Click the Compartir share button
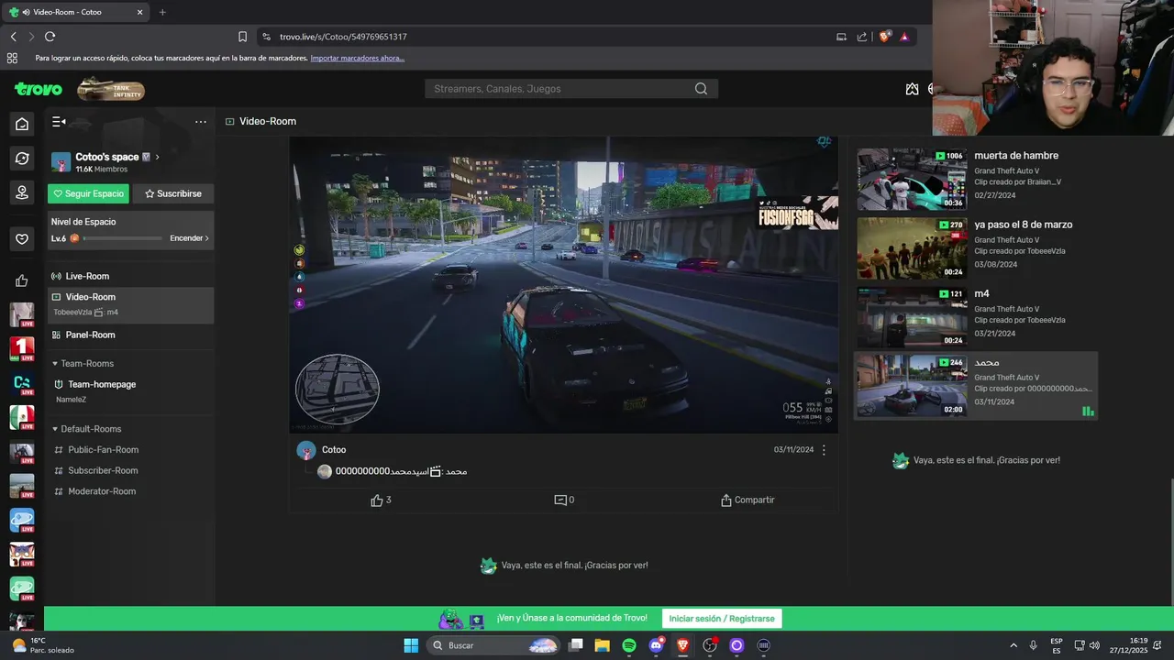Image resolution: width=1174 pixels, height=660 pixels. tap(748, 500)
